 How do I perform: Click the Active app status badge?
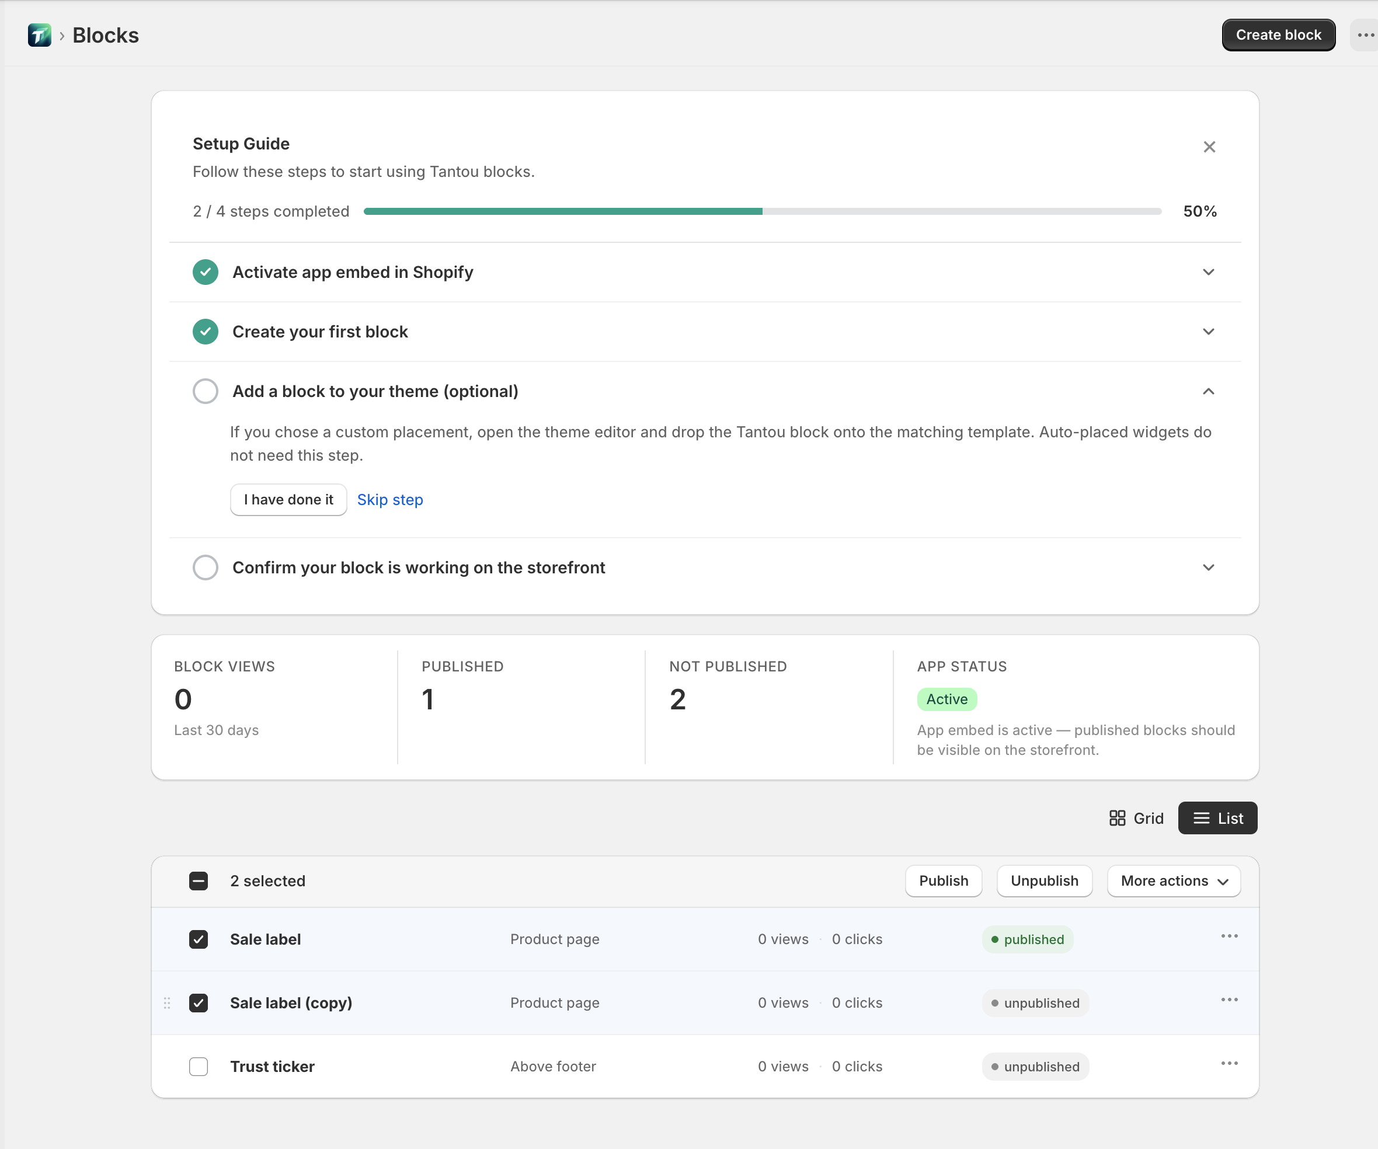(947, 699)
